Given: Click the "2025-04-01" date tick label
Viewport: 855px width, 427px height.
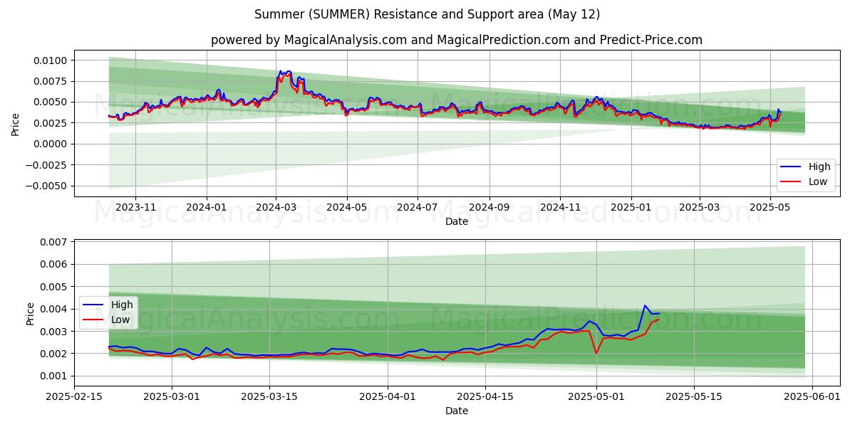Looking at the screenshot, I should pos(388,396).
